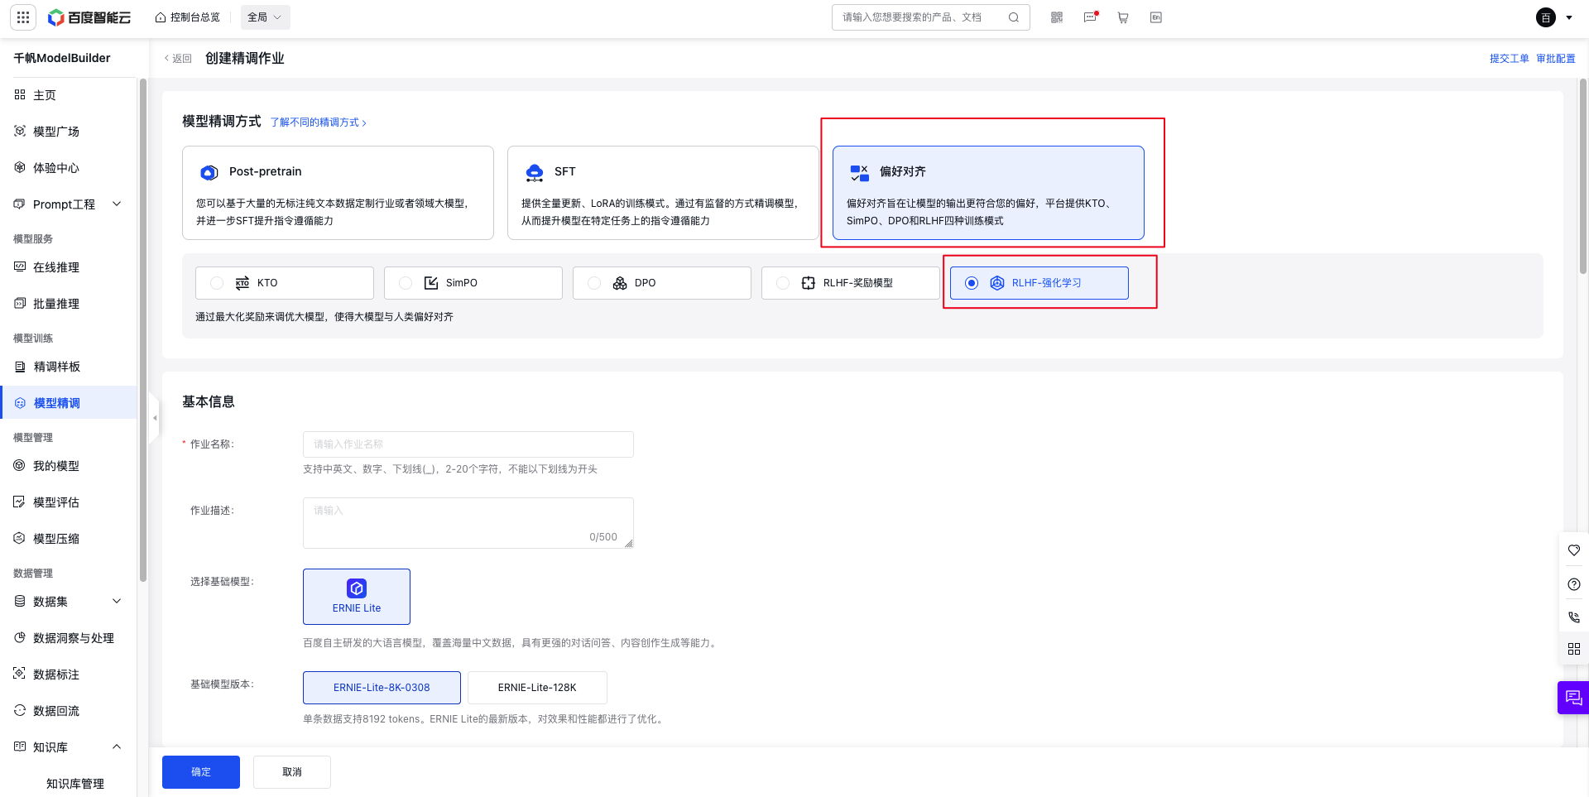Click the 偏好对齐 card icon
This screenshot has height=797, width=1589.
tap(860, 172)
